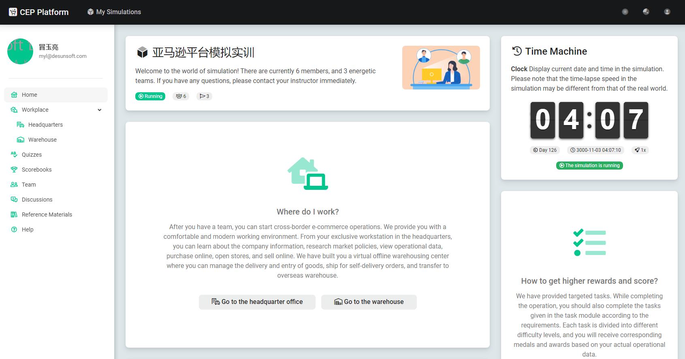
Task: Click the Team people icon
Action: point(14,185)
